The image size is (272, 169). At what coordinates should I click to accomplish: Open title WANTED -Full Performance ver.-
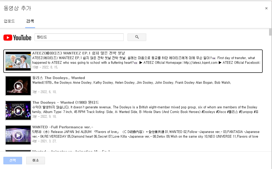63,127
